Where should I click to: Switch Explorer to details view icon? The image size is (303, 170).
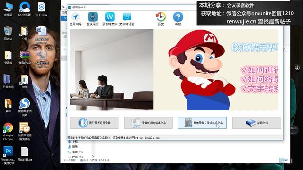coord(282,160)
